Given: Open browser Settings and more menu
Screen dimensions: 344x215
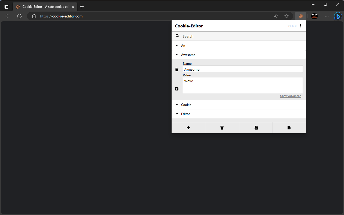Looking at the screenshot, I should [327, 16].
